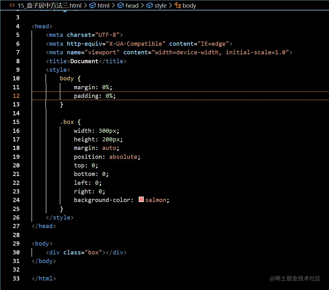Click right: 0 declaration

(x=89, y=192)
